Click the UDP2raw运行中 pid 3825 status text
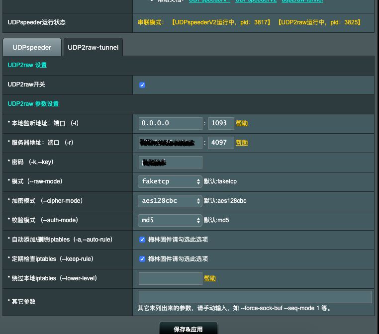Viewport: 379px width, 334px height. (319, 22)
